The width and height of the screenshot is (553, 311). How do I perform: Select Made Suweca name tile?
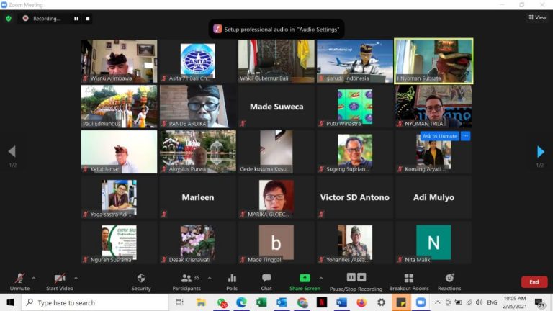coord(276,107)
